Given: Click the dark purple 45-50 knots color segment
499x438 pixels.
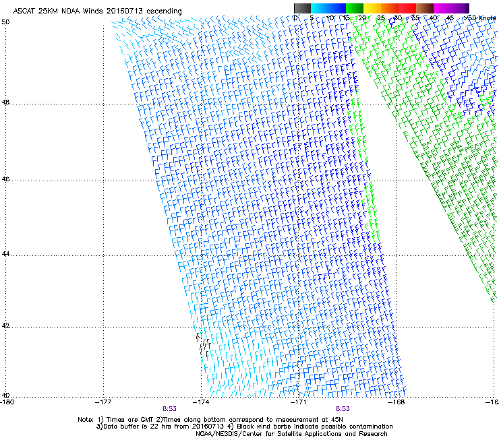Looking at the screenshot, I should point(460,8).
